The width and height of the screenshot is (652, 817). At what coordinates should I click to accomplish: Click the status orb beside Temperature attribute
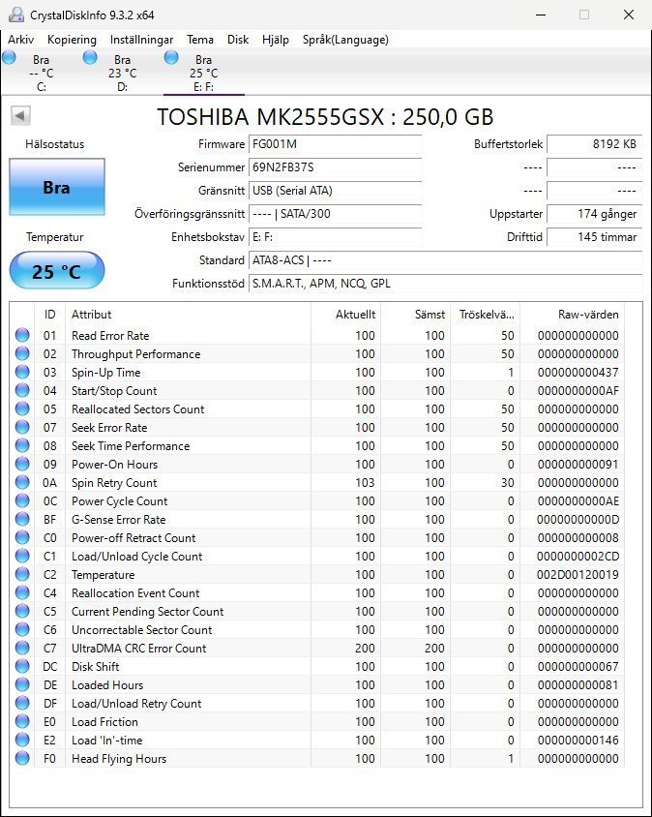22,575
